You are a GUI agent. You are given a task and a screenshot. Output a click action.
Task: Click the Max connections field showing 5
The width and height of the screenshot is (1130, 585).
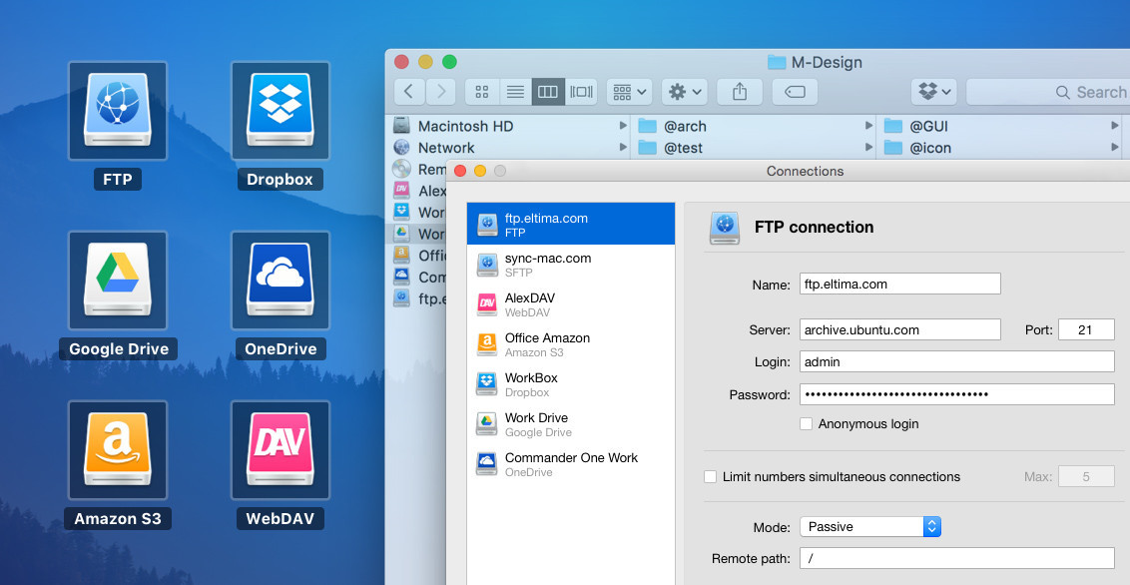[1087, 476]
